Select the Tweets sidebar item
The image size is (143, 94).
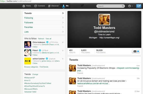44,13
